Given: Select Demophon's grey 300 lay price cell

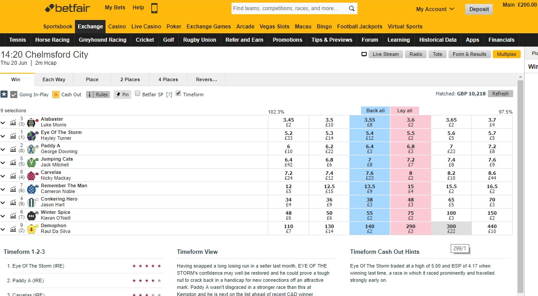Looking at the screenshot, I should (x=451, y=229).
